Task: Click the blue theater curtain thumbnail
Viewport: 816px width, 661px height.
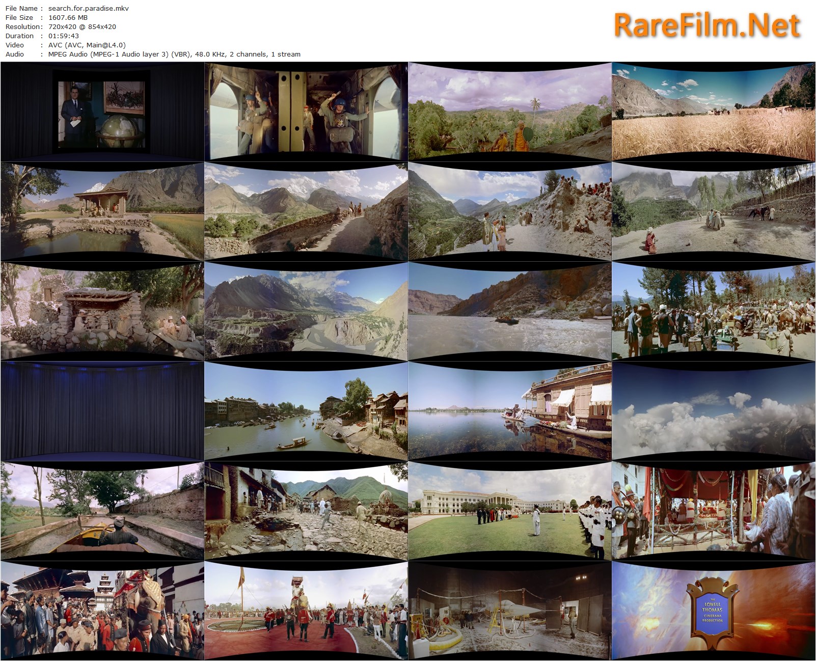Action: [x=102, y=411]
